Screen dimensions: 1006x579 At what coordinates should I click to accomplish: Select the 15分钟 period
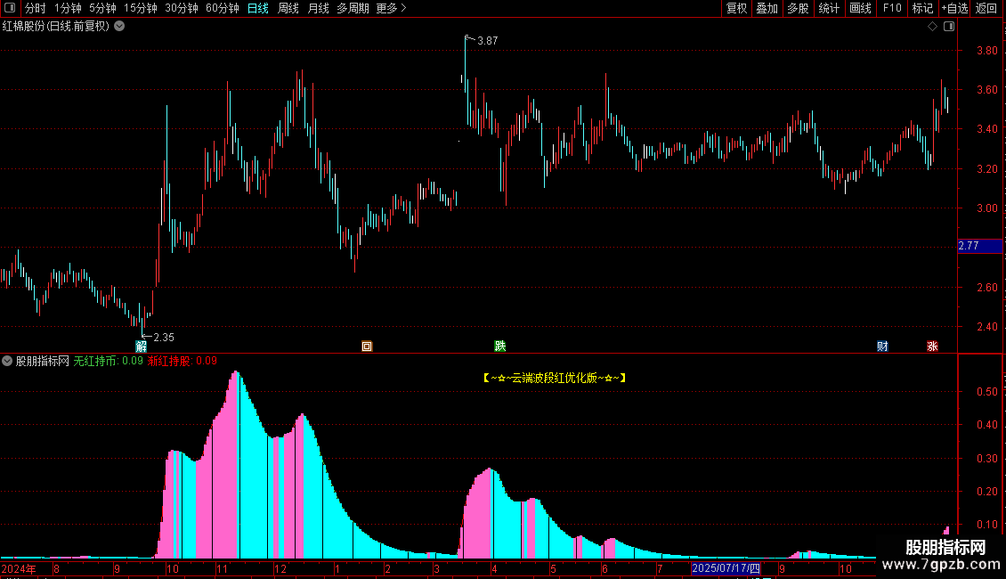tap(141, 8)
